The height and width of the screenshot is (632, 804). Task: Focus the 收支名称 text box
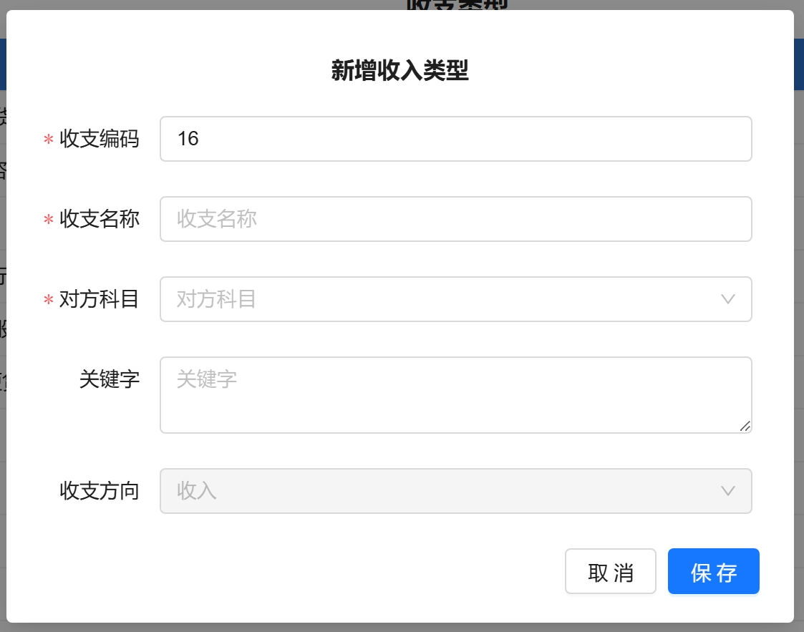pos(455,219)
